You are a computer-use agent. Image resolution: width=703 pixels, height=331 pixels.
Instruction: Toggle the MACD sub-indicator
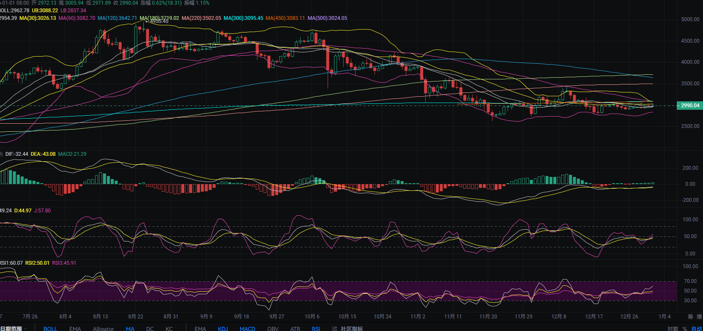tap(247, 328)
